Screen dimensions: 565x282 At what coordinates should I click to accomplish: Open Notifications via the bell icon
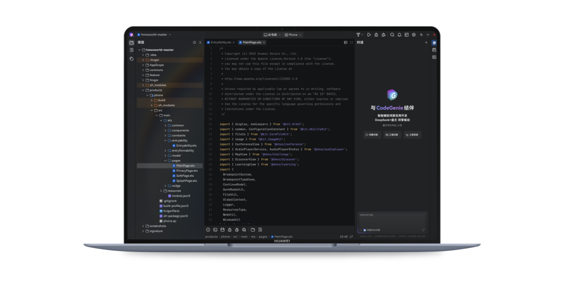click(399, 34)
